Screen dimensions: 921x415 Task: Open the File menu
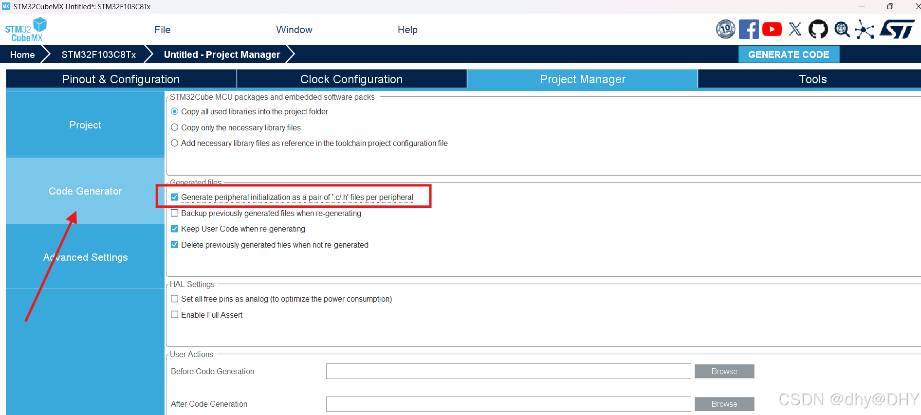pos(163,30)
